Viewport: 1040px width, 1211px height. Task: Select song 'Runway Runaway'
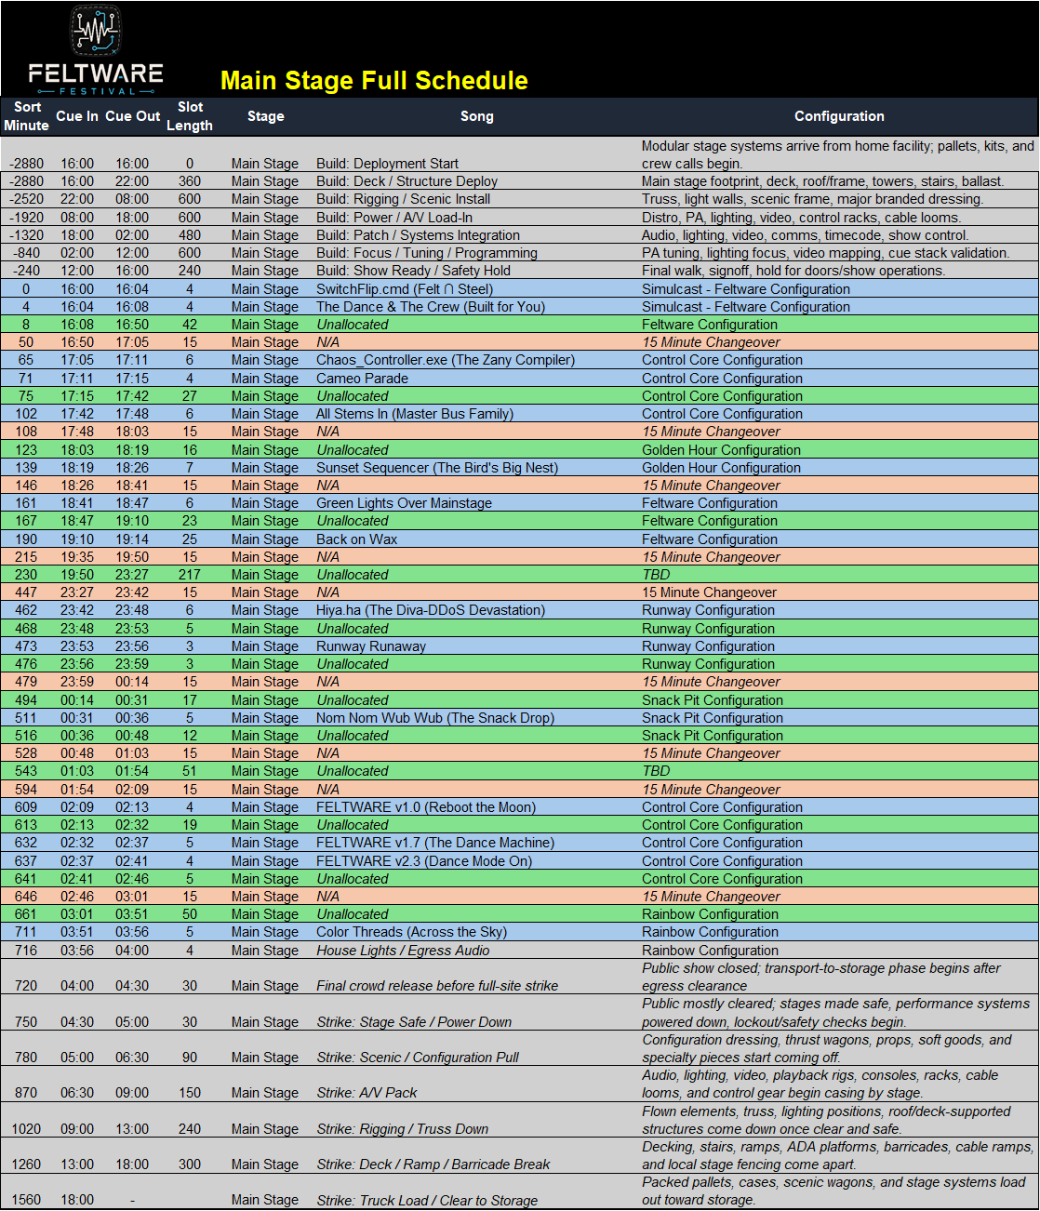click(371, 646)
